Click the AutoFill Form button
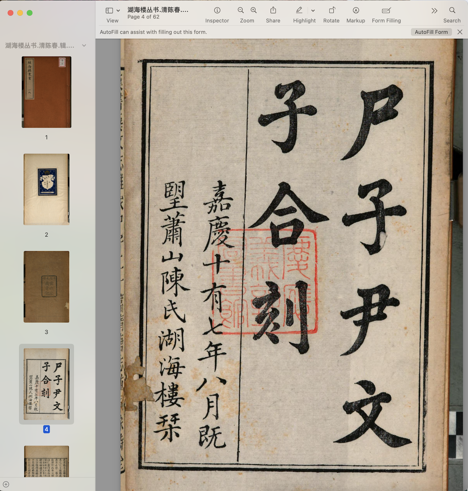The image size is (468, 491). [x=431, y=32]
